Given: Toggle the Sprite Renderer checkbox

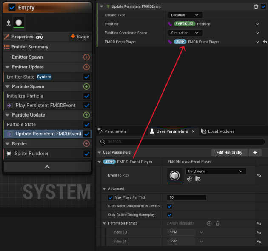Looking at the screenshot, I should pyautogui.click(x=87, y=154).
